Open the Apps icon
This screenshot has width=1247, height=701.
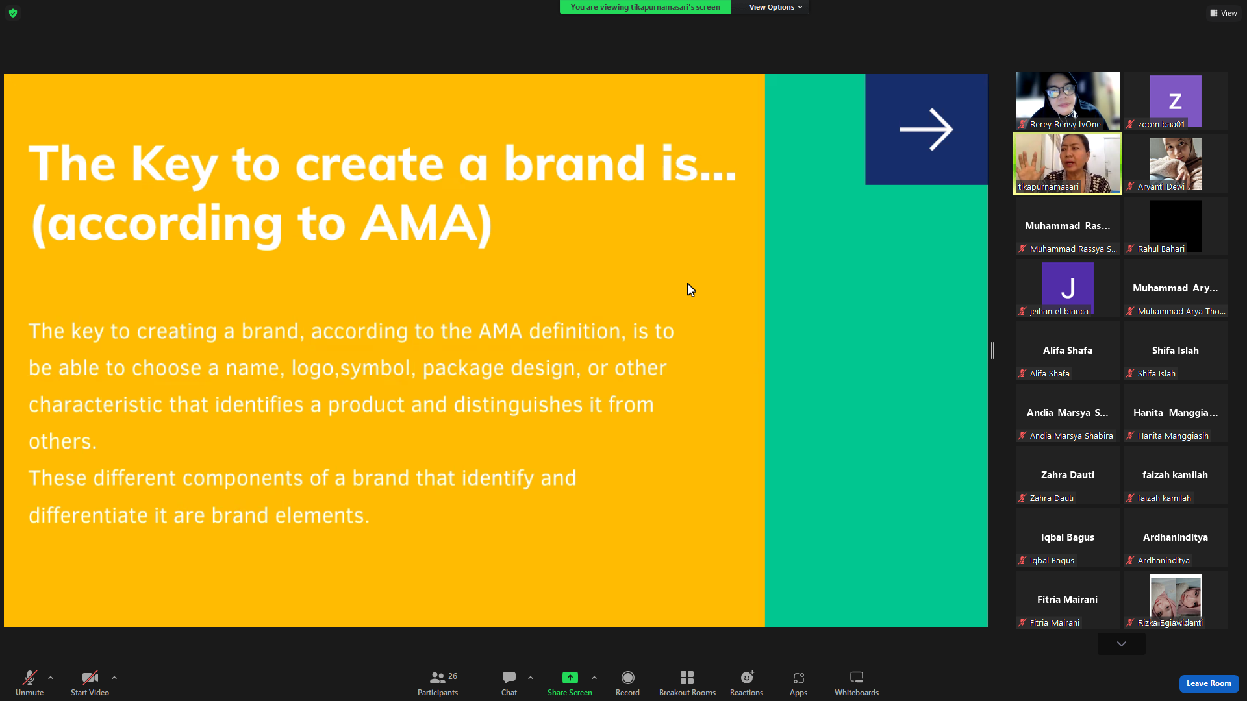click(x=798, y=678)
